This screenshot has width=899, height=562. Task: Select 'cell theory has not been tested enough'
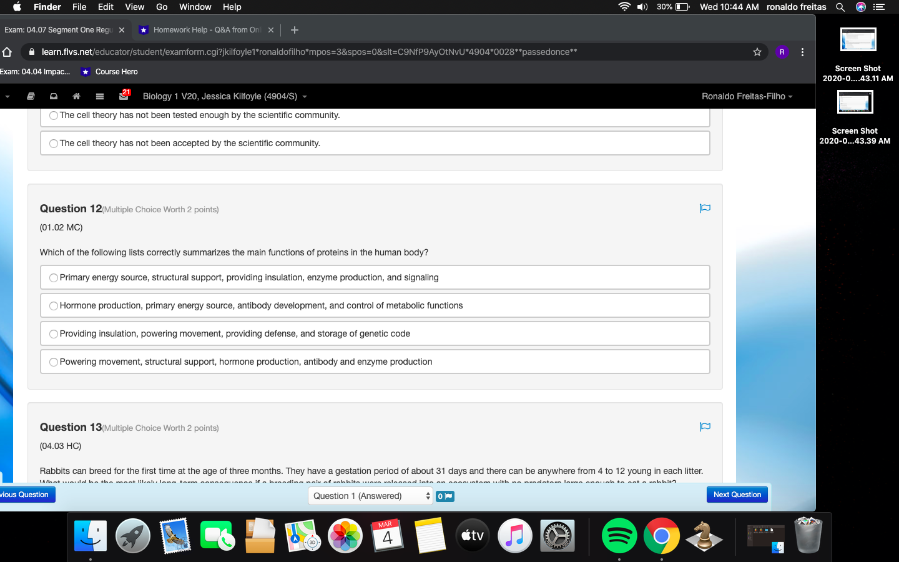coord(54,116)
